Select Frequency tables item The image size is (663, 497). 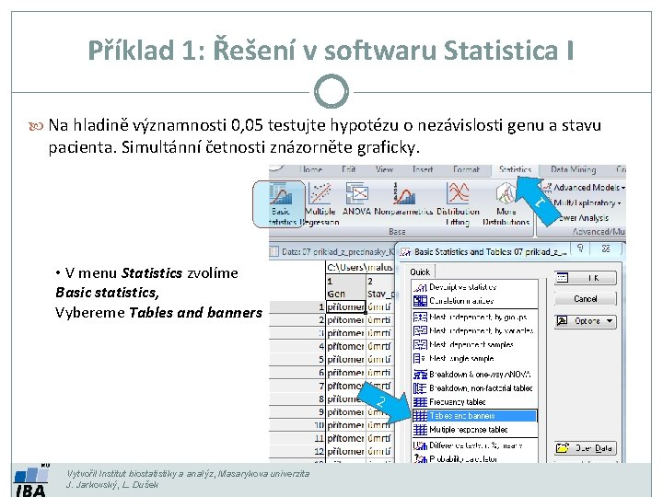(x=474, y=402)
